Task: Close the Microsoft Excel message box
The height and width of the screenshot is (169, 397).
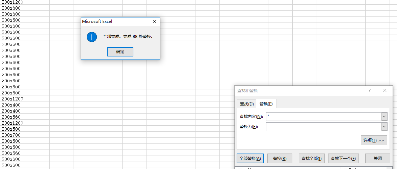Action: click(x=155, y=22)
